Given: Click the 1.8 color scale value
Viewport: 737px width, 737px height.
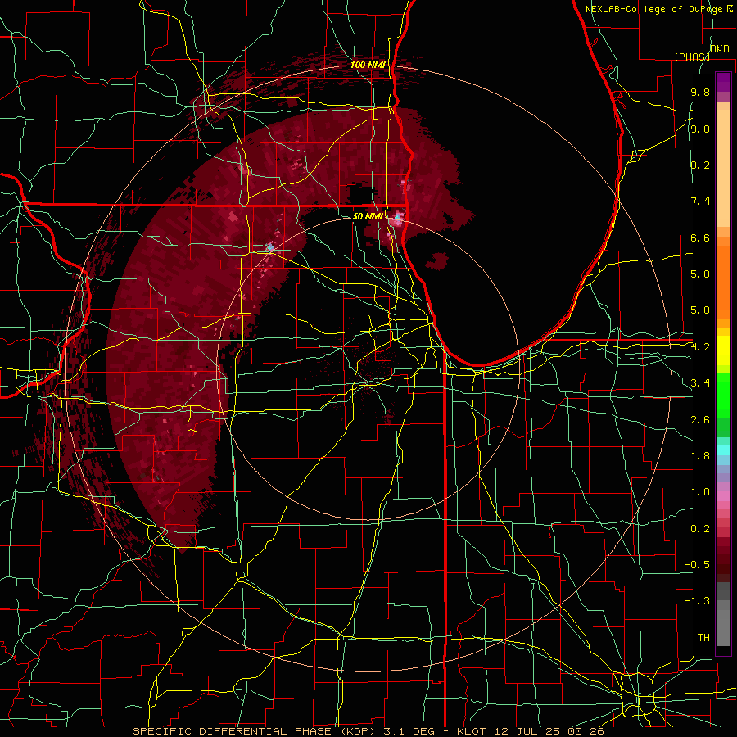Looking at the screenshot, I should (x=700, y=456).
